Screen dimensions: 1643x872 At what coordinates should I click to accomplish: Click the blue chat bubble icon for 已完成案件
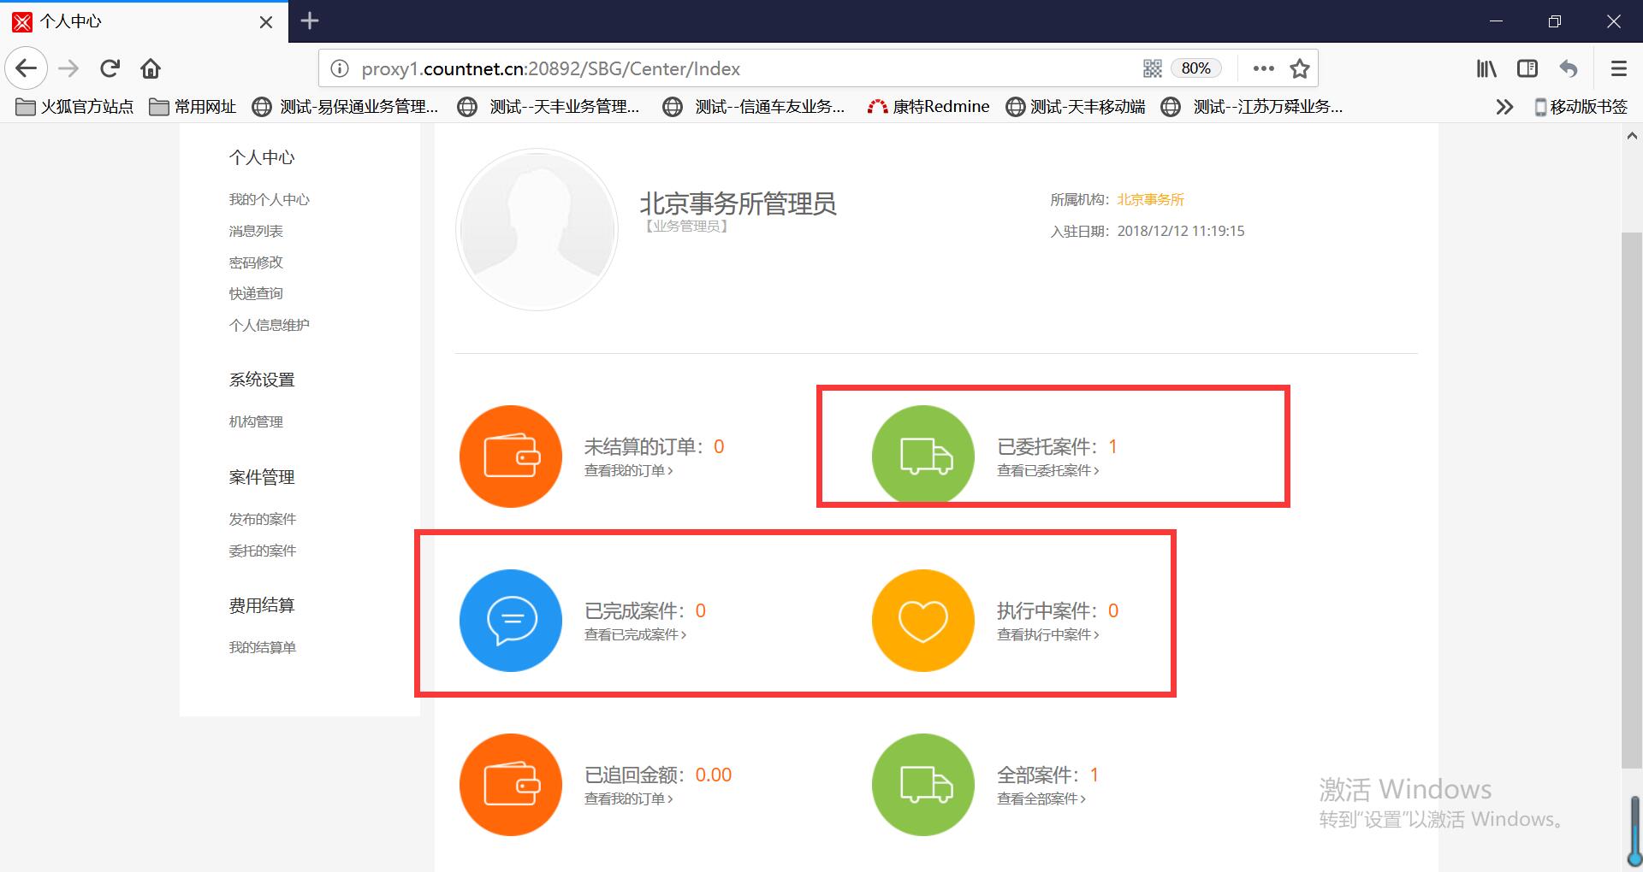coord(511,621)
